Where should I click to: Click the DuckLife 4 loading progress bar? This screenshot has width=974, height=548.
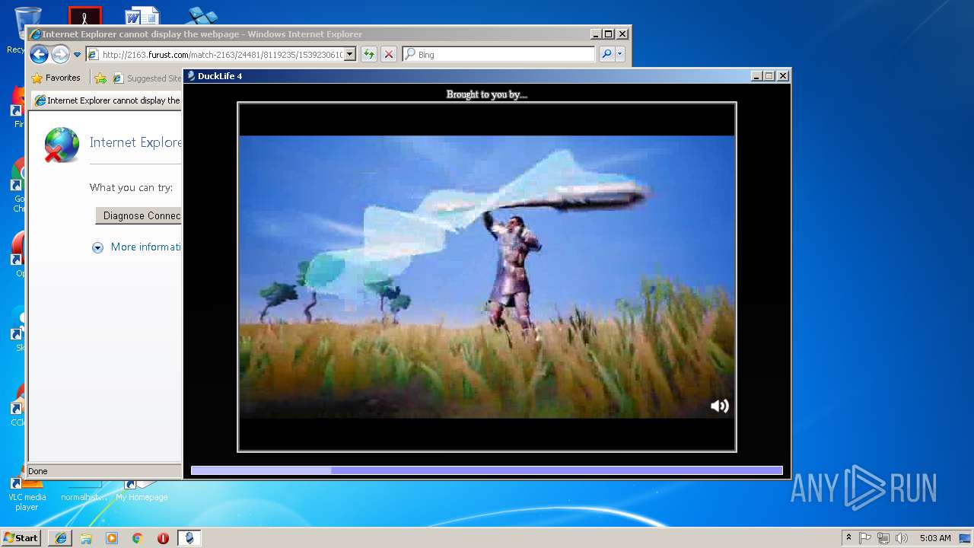pyautogui.click(x=487, y=471)
